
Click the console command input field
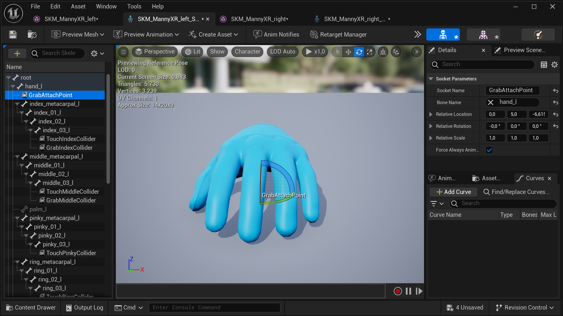click(x=214, y=308)
